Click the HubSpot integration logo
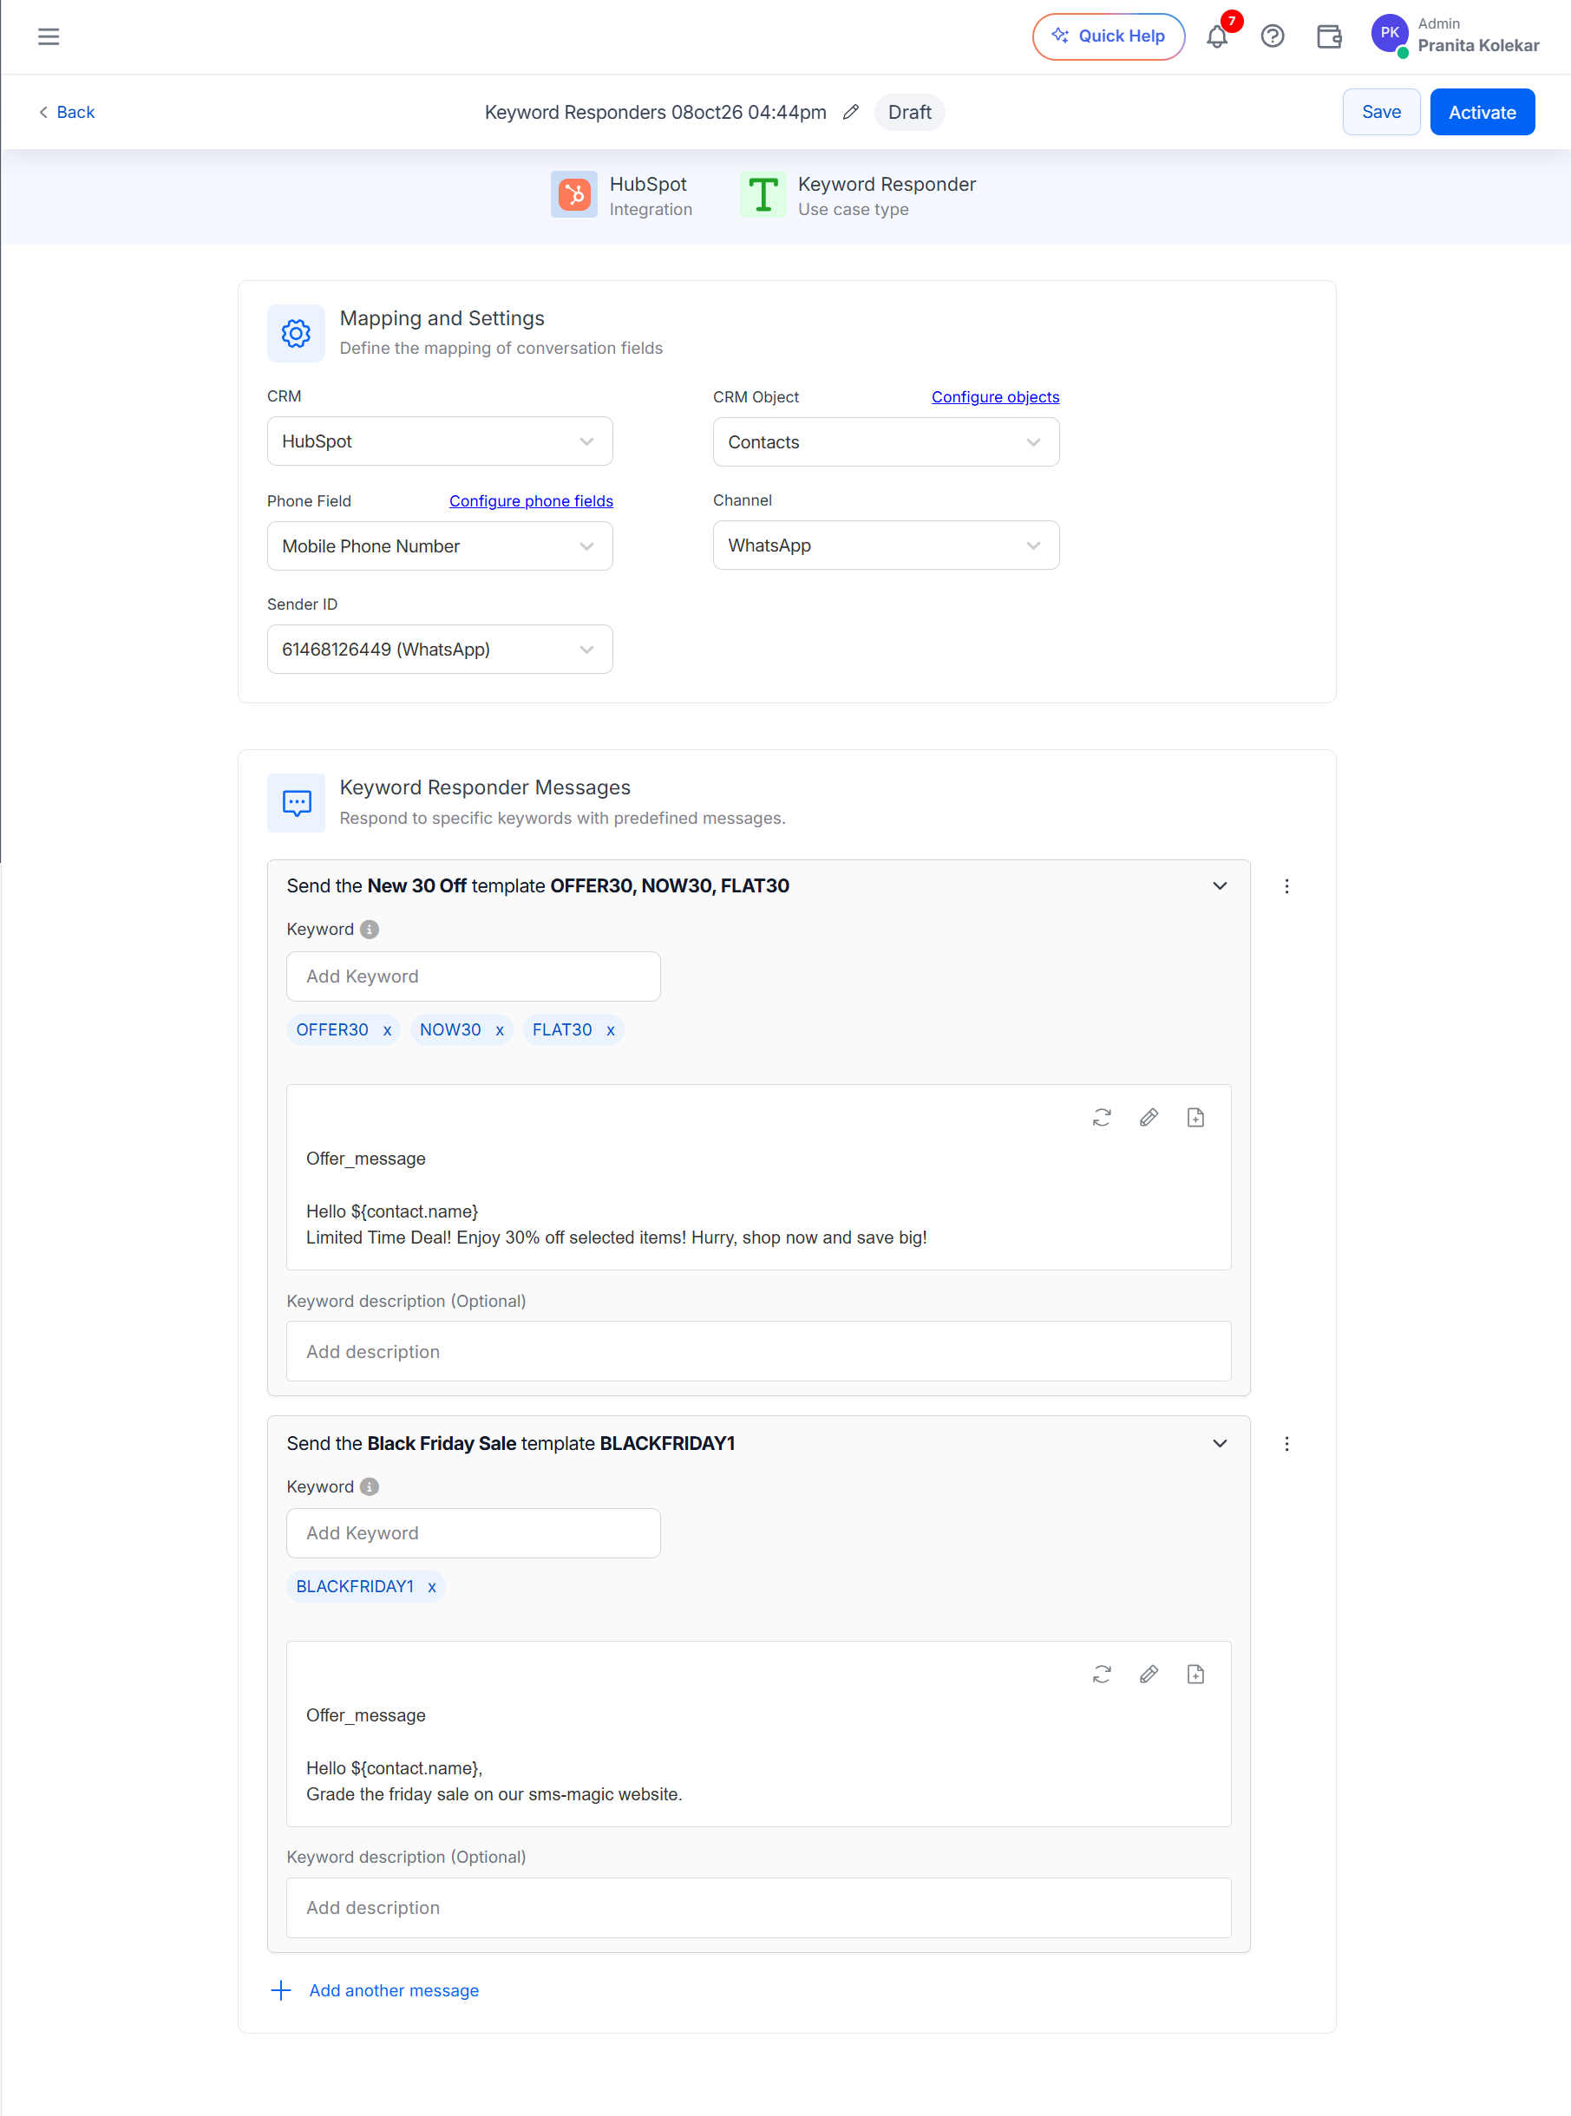The width and height of the screenshot is (1571, 2116). 573,195
